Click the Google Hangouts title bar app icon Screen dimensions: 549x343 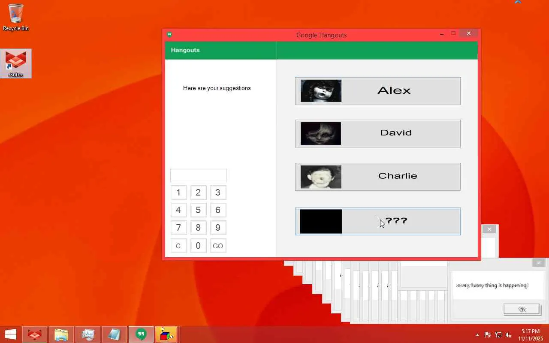coord(169,35)
